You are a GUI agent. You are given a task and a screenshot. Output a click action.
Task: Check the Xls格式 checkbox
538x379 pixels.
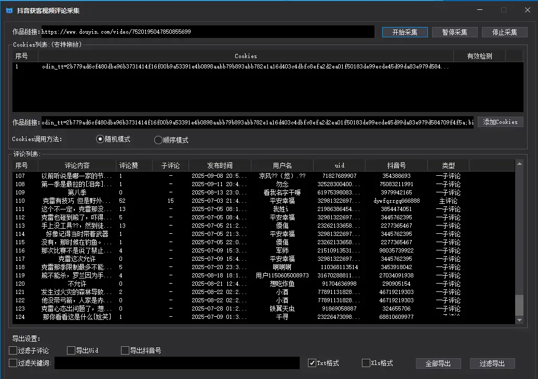pos(366,363)
